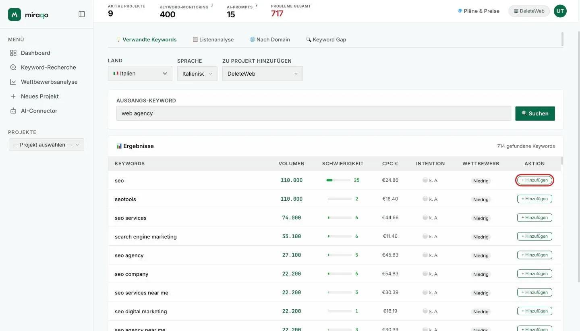
Task: Sort by the Volumen column header
Action: tap(292, 164)
